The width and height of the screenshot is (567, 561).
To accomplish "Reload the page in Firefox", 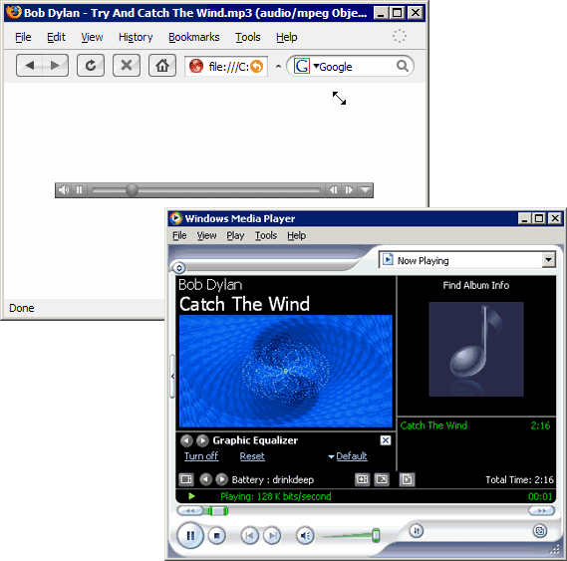I will point(91,66).
